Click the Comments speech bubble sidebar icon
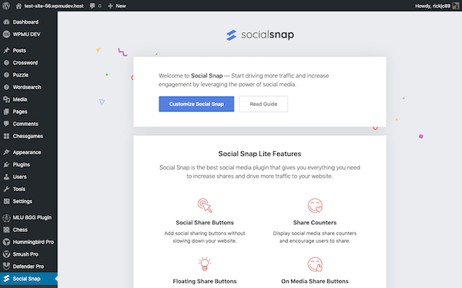Viewport: 462px width, 288px height. coord(6,124)
